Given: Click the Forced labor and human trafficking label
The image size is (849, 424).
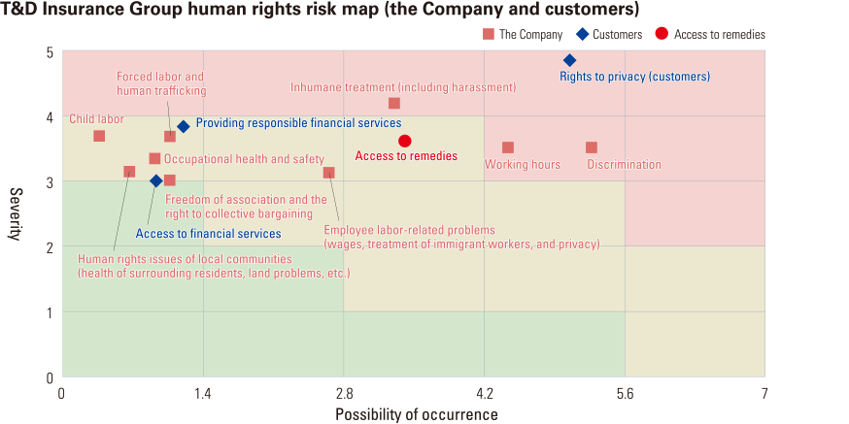Looking at the screenshot, I should point(161,83).
